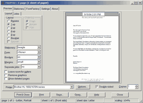Click the Close button at bottom
This screenshot has width=143, height=103.
pos(120,95)
